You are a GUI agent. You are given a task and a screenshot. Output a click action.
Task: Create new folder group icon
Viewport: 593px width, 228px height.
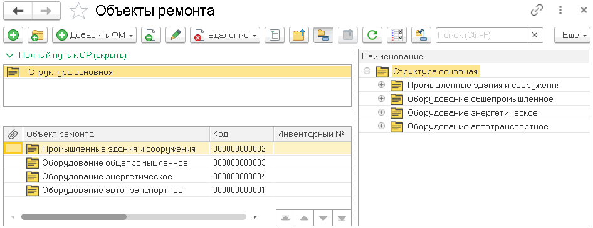click(x=38, y=36)
